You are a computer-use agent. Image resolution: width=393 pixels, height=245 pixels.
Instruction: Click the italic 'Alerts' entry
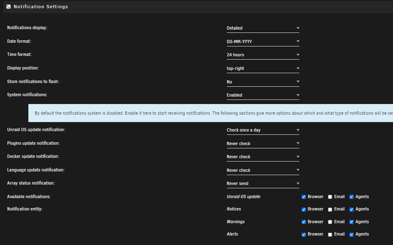pyautogui.click(x=232, y=234)
